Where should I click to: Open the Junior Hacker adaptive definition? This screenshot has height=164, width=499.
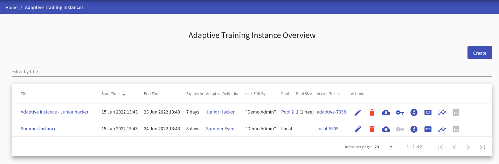pyautogui.click(x=220, y=112)
